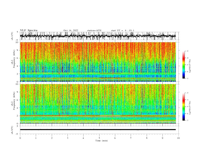The image size is (201, 155).
Task: Click the ch.2 PSD color scale bar
Action: point(183,107)
